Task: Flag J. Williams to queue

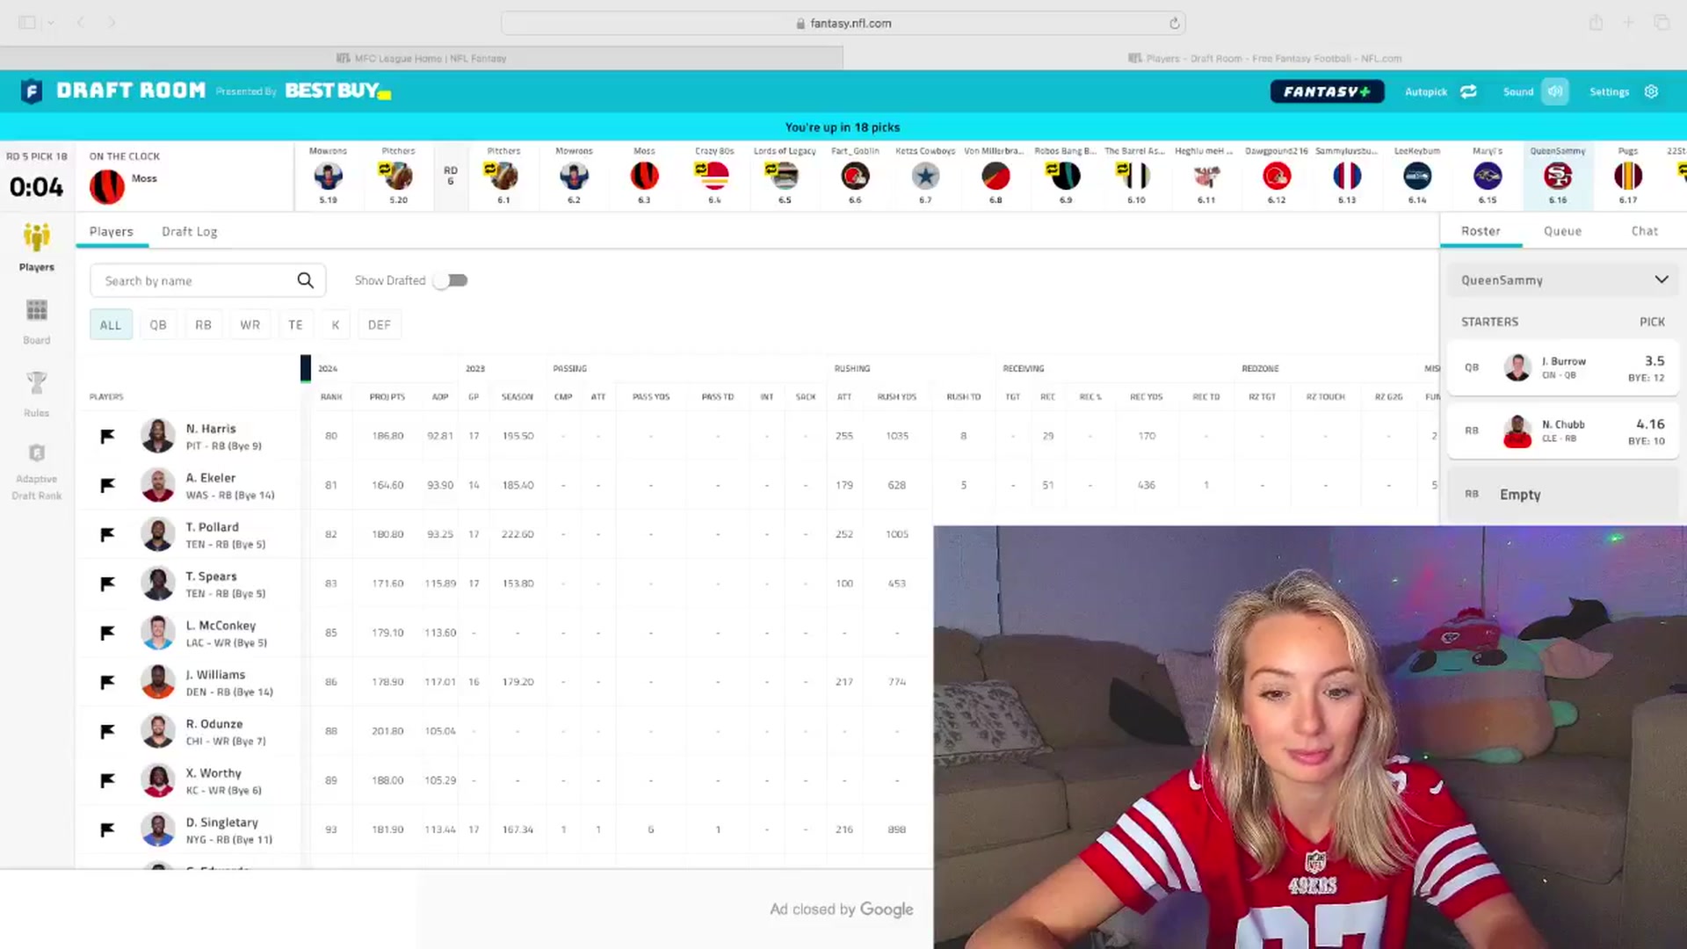Action: (107, 682)
